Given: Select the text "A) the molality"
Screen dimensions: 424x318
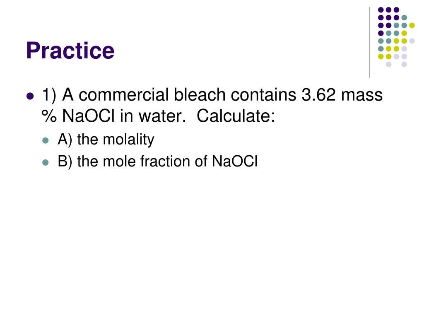Looking at the screenshot, I should pos(106,140).
